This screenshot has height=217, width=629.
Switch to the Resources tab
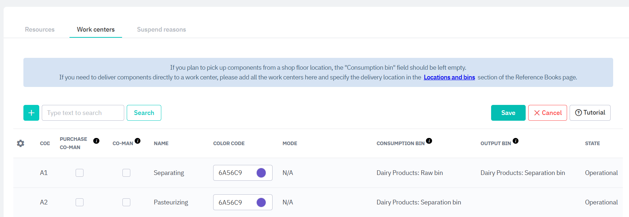point(40,29)
